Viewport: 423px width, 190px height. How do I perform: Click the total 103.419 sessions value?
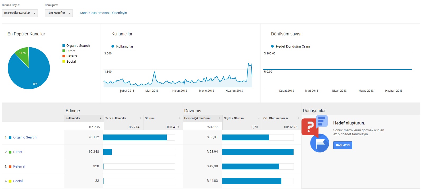(173, 127)
